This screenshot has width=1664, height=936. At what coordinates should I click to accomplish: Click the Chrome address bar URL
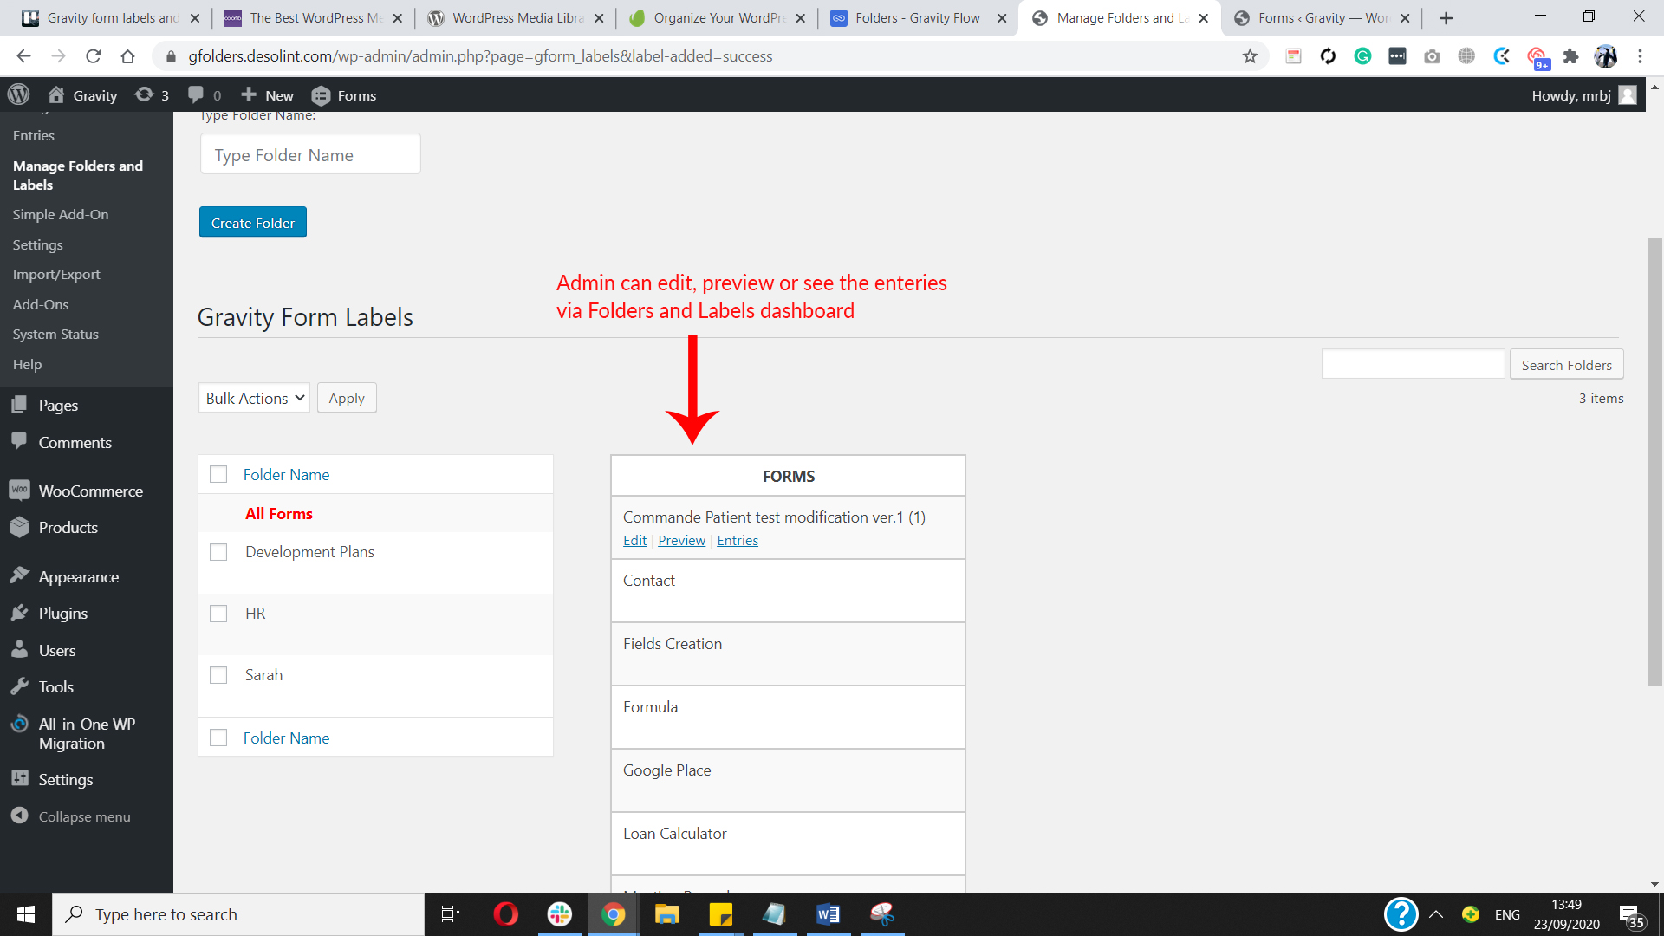(x=480, y=56)
